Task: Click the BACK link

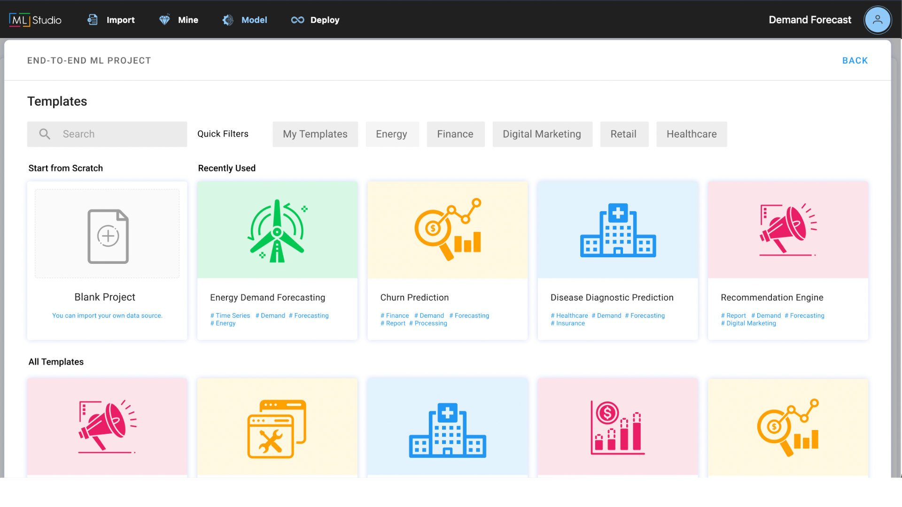Action: coord(855,61)
